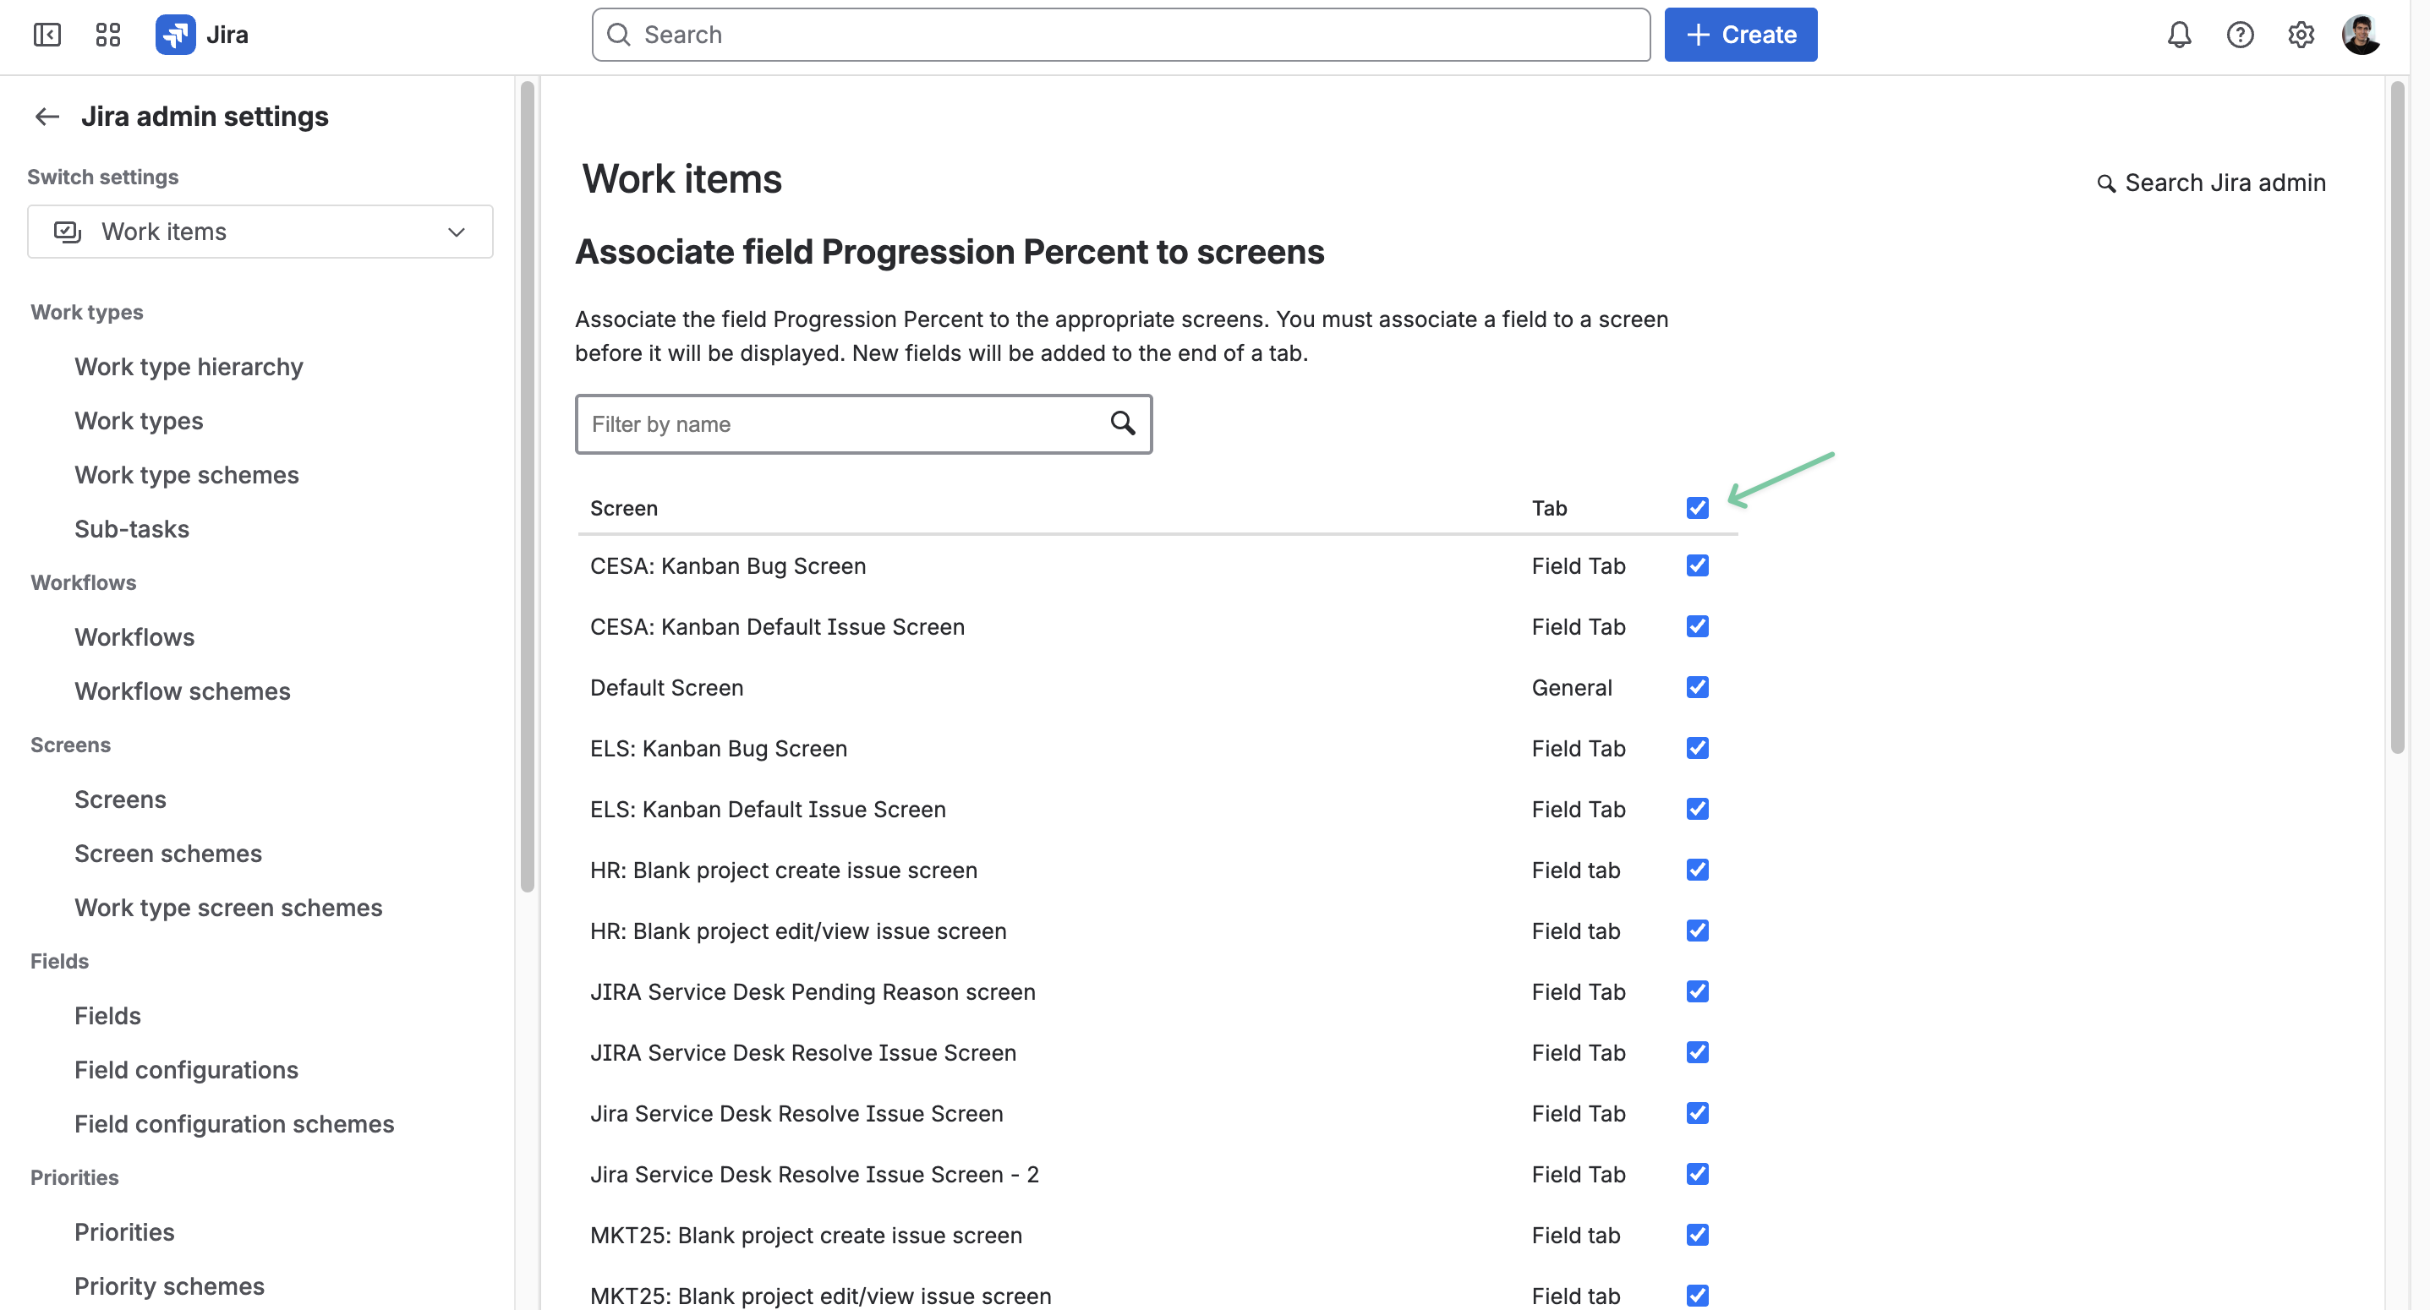Image resolution: width=2430 pixels, height=1310 pixels.
Task: Open the user profile avatar
Action: click(x=2362, y=35)
